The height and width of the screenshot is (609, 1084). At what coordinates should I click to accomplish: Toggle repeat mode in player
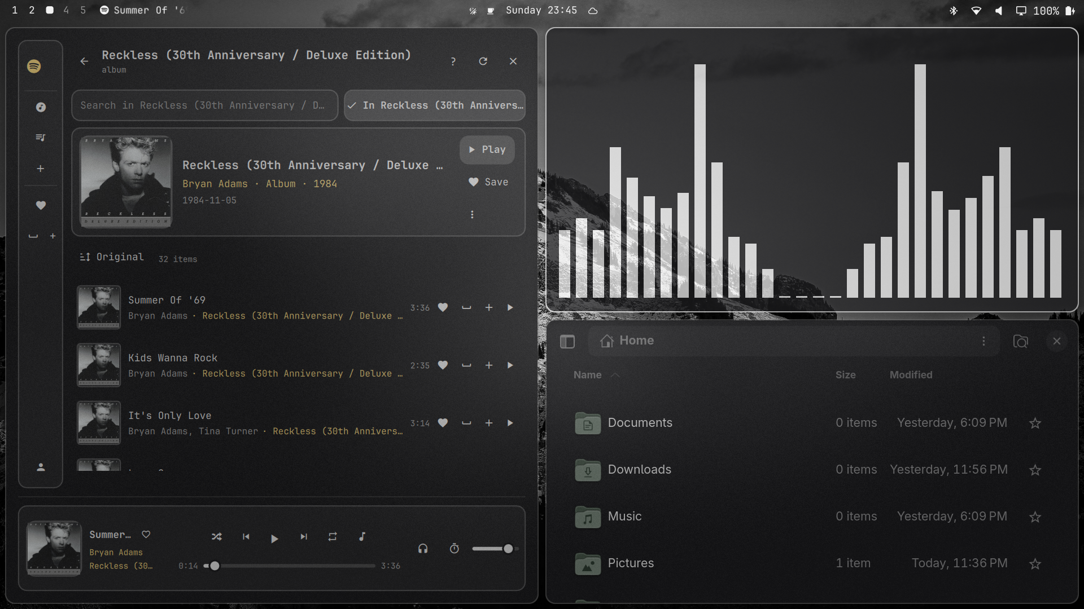click(333, 537)
